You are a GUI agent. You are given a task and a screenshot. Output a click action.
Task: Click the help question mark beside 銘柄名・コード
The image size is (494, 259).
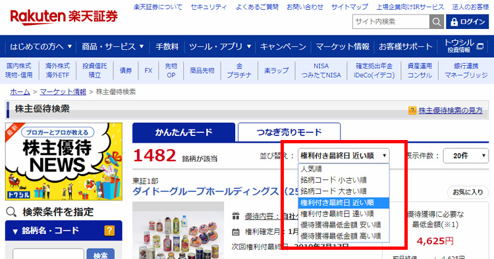[109, 231]
